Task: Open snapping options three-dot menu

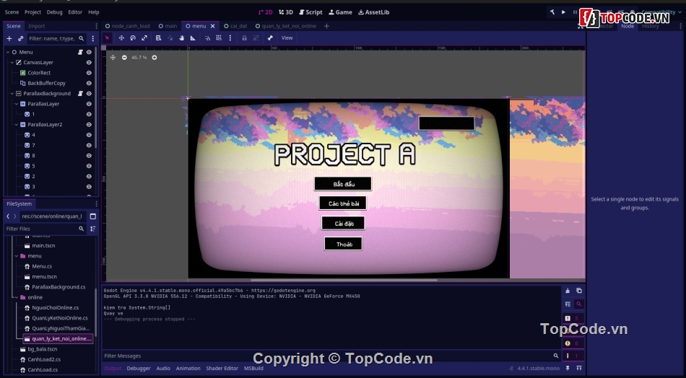Action: tap(230, 38)
